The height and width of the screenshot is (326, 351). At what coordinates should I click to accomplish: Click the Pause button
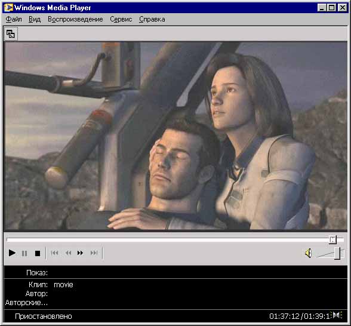pos(24,253)
